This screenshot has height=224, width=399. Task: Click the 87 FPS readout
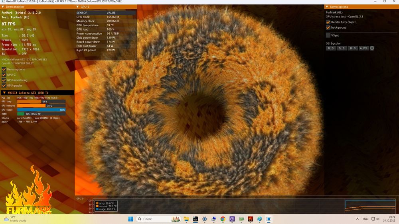[x=8, y=24]
